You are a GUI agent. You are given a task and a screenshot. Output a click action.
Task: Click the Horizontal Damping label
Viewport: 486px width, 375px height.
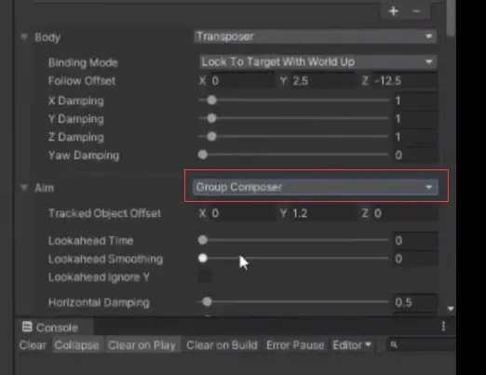(x=99, y=302)
